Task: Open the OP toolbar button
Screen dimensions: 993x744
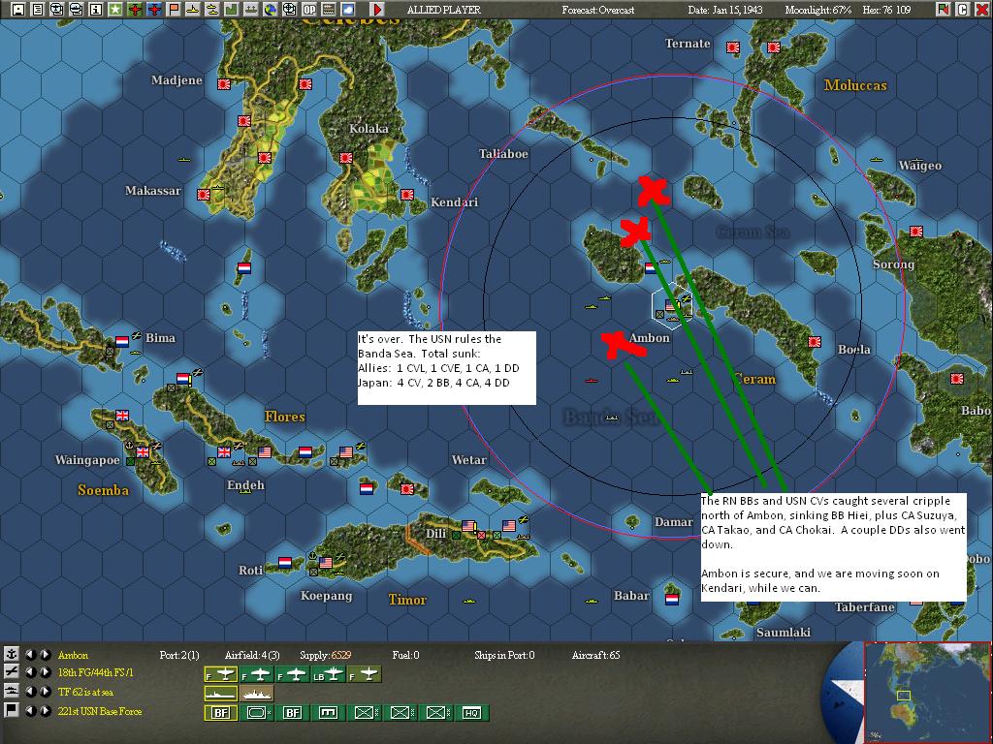Action: (x=309, y=10)
